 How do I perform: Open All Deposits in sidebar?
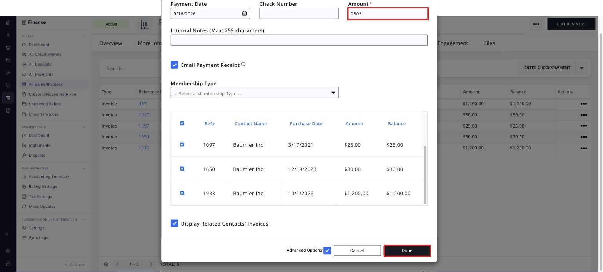[x=40, y=65]
